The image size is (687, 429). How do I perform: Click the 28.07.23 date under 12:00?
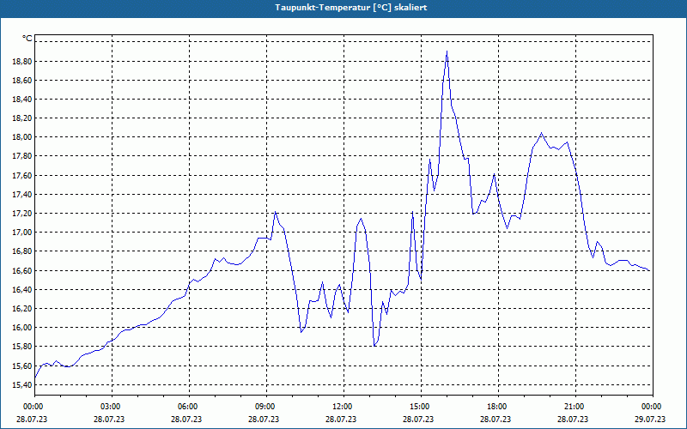pyautogui.click(x=341, y=419)
